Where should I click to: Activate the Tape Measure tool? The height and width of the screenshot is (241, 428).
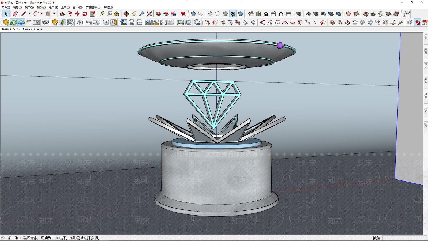[102, 14]
